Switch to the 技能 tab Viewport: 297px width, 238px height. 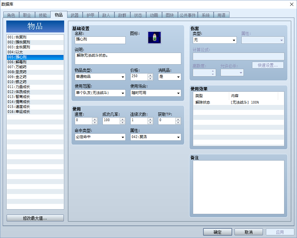point(43,15)
